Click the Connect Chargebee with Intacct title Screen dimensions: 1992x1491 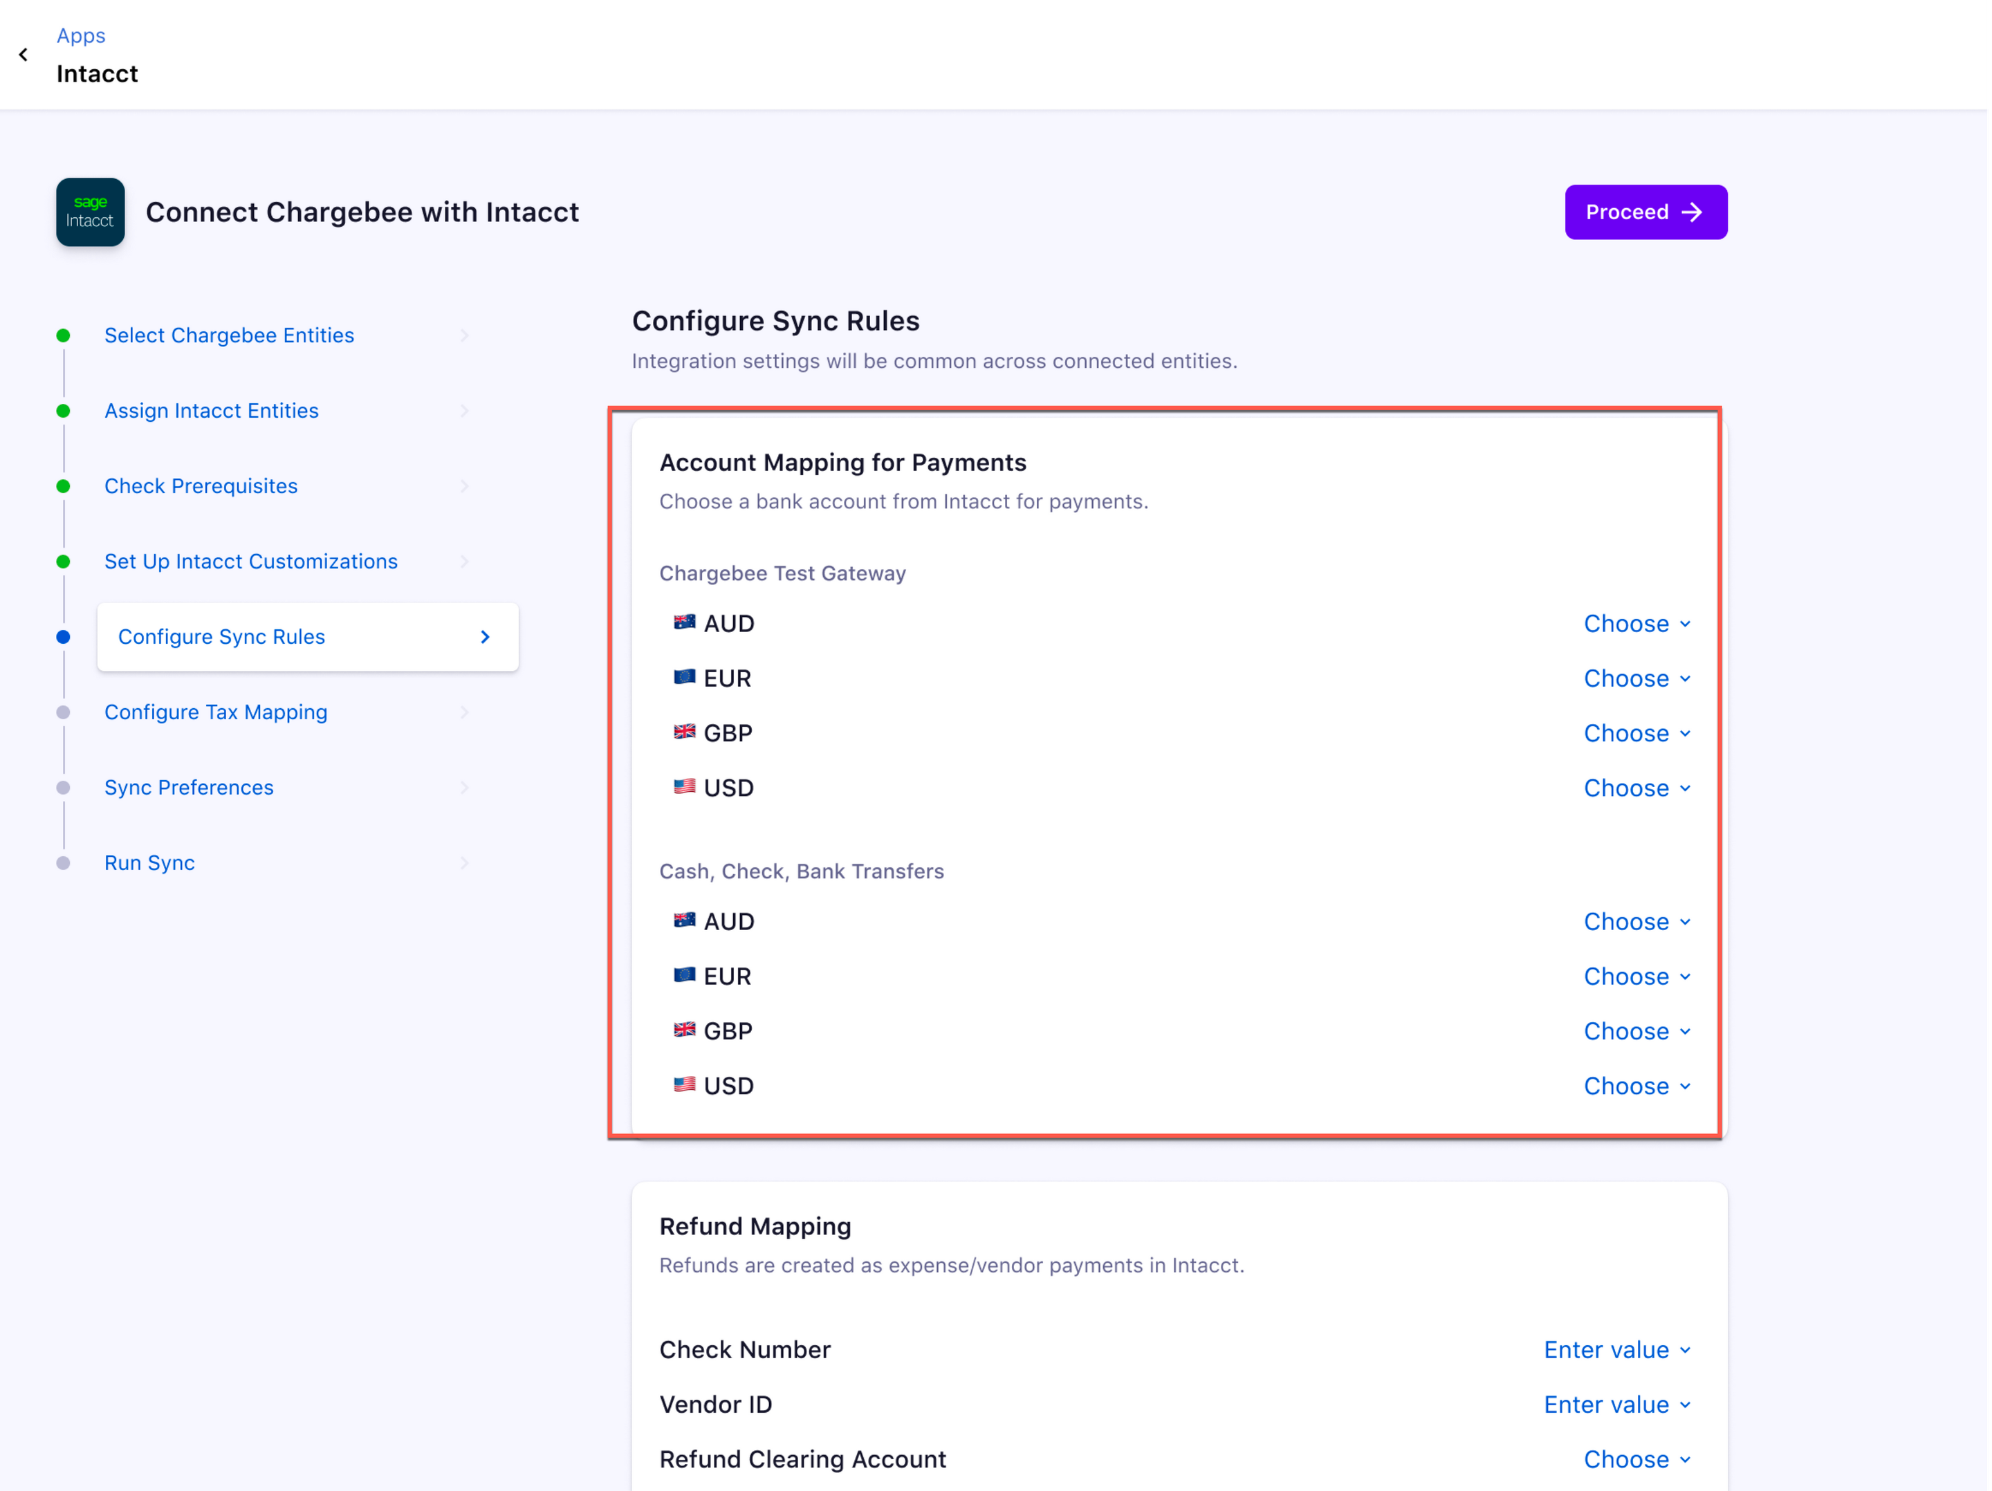[x=363, y=212]
